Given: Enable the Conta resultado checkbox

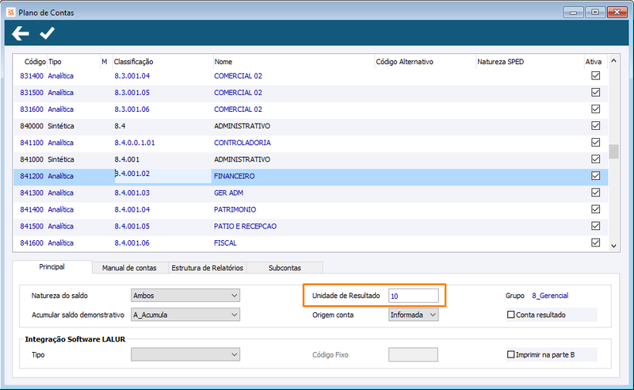Looking at the screenshot, I should tap(510, 315).
